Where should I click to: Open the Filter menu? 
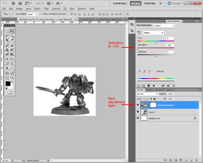tap(46, 8)
